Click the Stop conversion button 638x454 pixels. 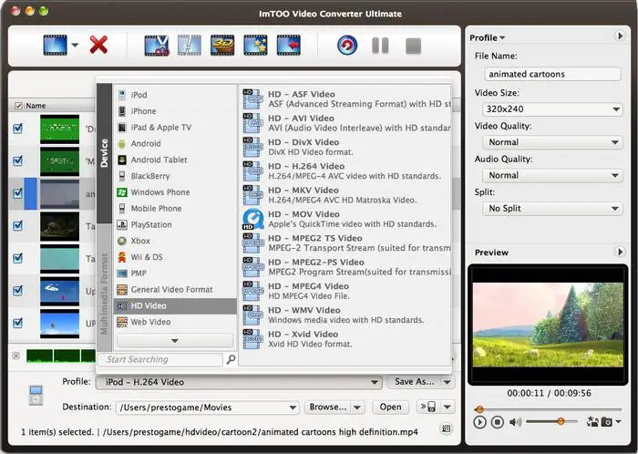click(414, 46)
